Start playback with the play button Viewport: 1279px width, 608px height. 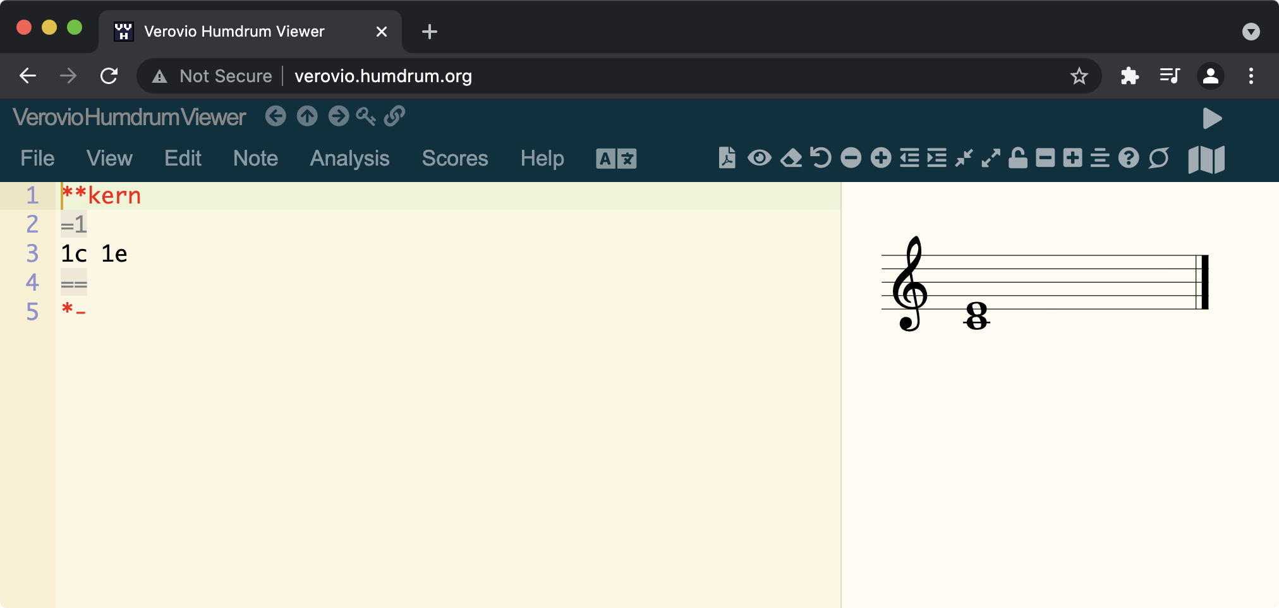1211,118
